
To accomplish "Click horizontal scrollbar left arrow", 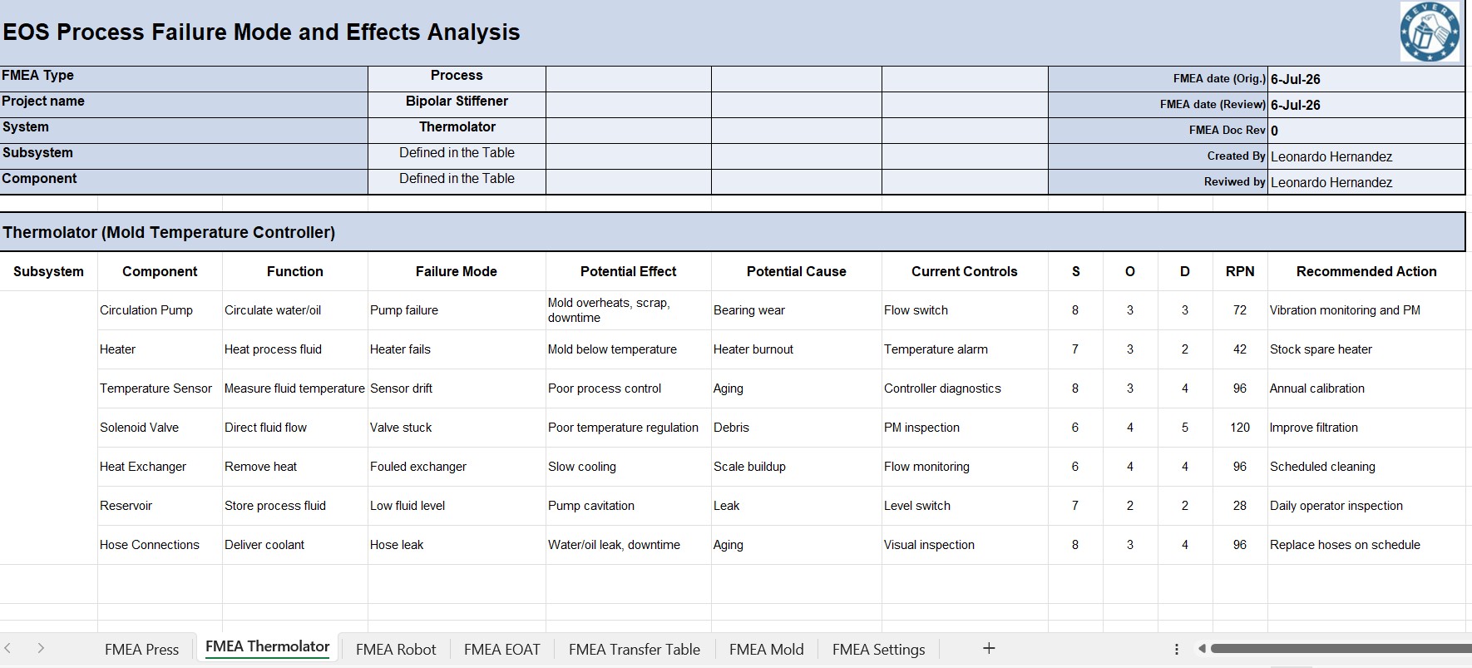I will (1202, 648).
